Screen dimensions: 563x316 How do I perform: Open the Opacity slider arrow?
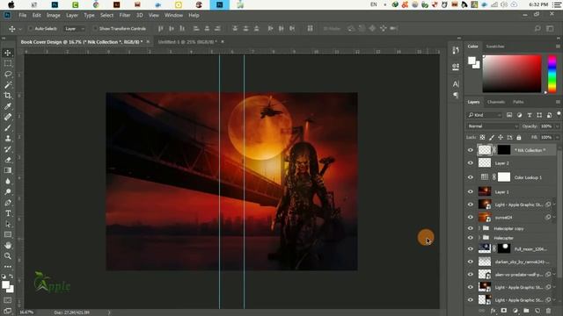pyautogui.click(x=557, y=126)
